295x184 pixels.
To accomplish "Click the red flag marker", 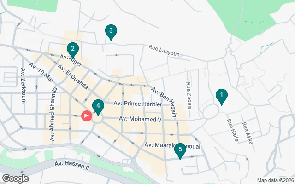I will 87,115.
